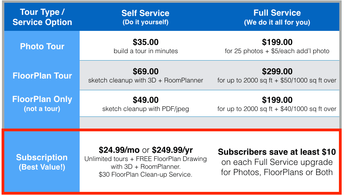Select the Full Service column header

point(277,17)
